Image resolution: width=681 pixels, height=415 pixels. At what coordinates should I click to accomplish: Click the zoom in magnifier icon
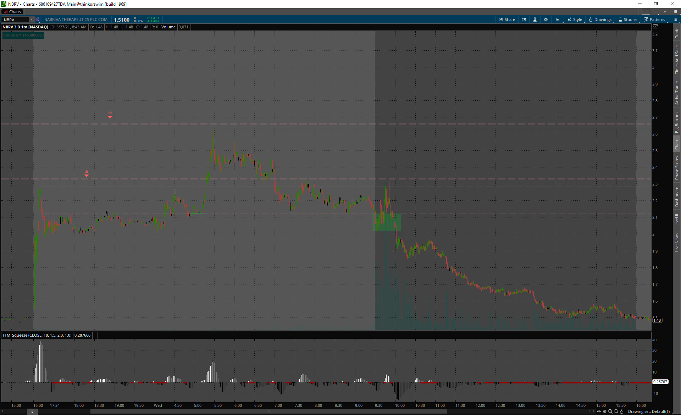pyautogui.click(x=610, y=411)
